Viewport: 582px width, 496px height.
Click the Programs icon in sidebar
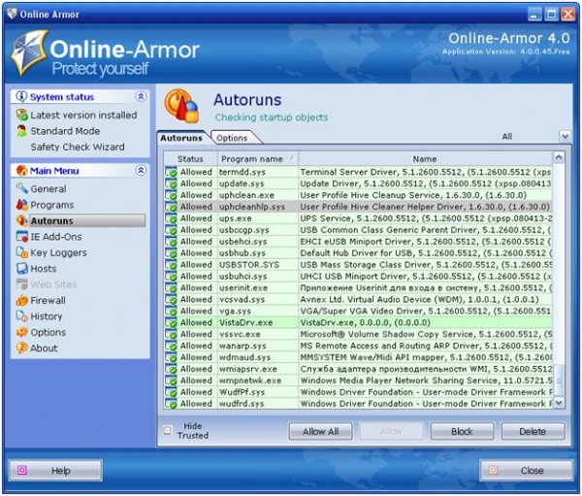22,205
